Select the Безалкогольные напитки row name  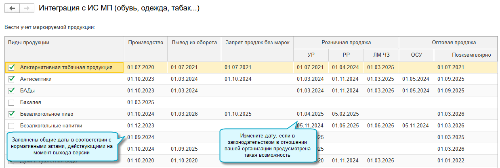pos(52,126)
